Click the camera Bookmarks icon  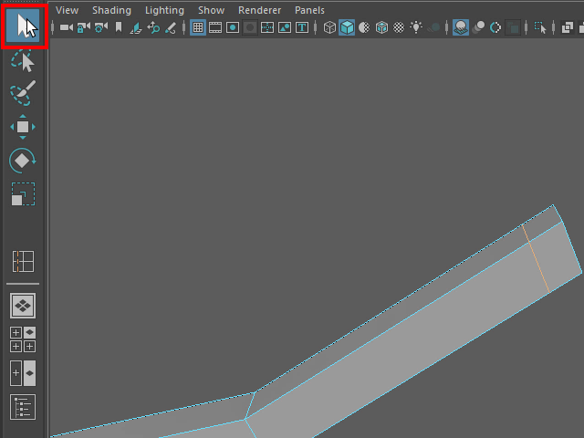tap(118, 27)
